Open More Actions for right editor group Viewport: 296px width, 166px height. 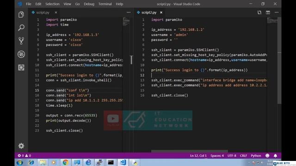coord(277,12)
